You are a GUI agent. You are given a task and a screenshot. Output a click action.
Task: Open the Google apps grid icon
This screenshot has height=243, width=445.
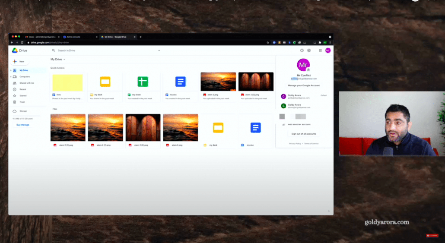(x=320, y=50)
